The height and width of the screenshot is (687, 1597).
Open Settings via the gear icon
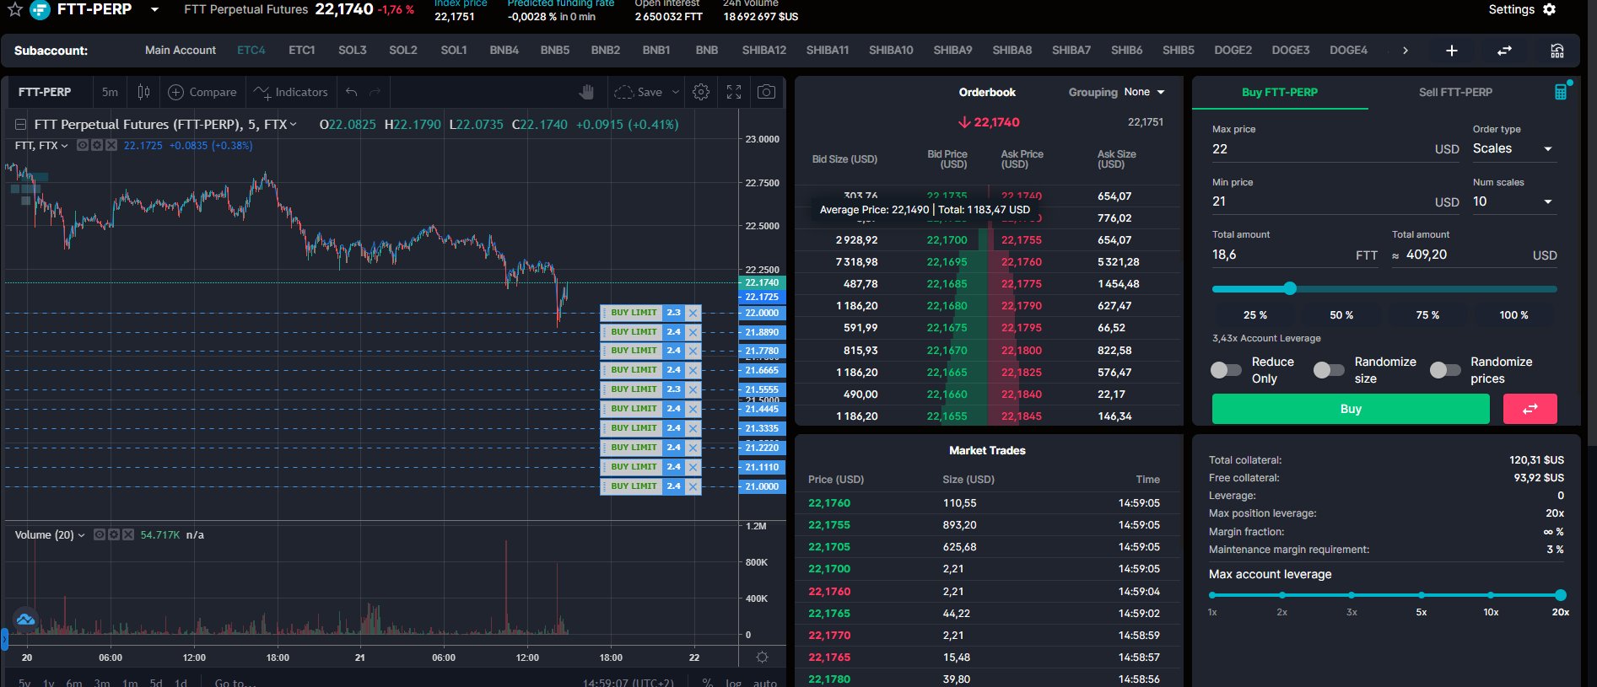[1549, 9]
